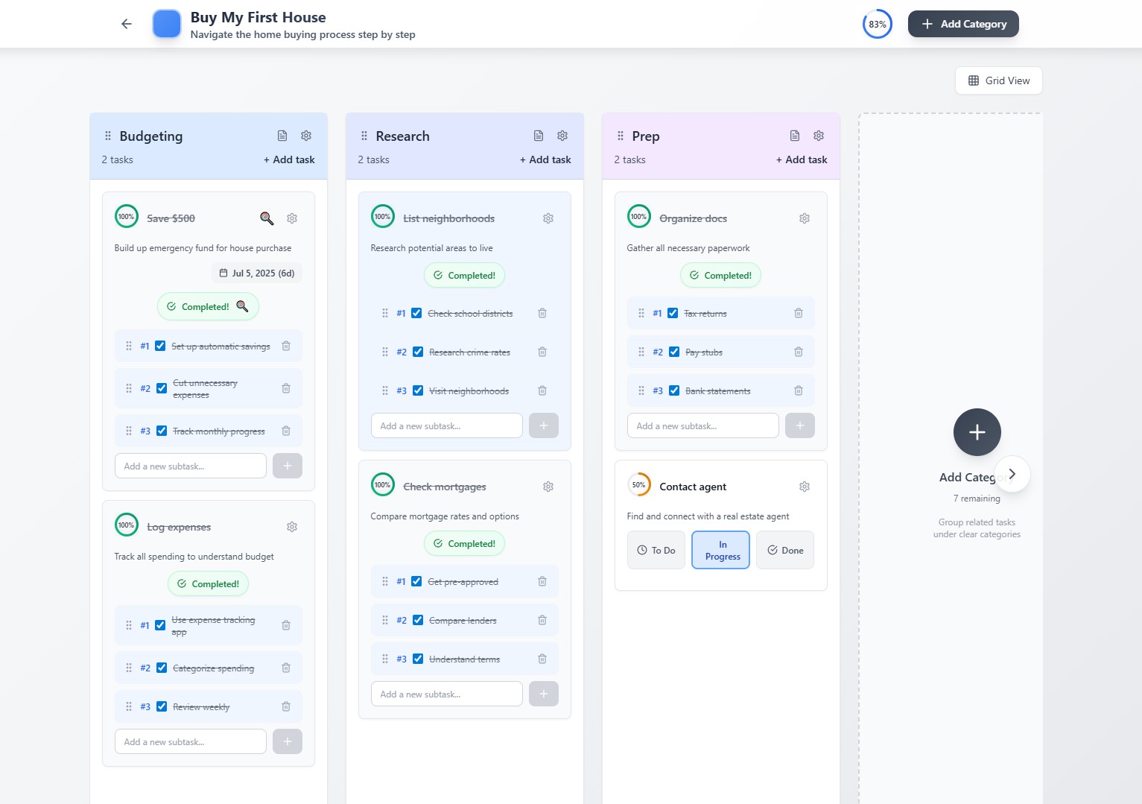
Task: Uncheck Check school districts subtask
Action: coord(416,313)
